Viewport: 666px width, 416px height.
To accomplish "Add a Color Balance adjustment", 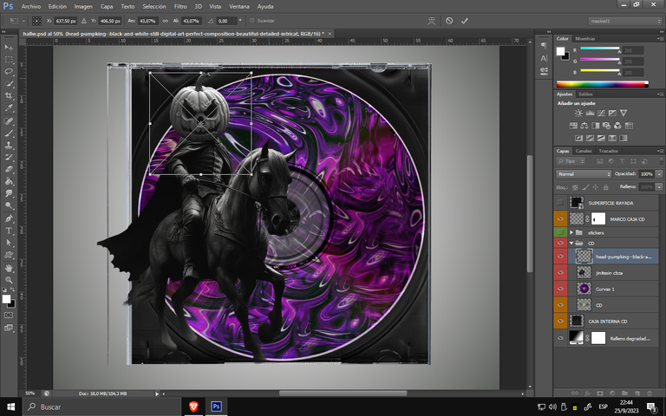I will (x=584, y=125).
